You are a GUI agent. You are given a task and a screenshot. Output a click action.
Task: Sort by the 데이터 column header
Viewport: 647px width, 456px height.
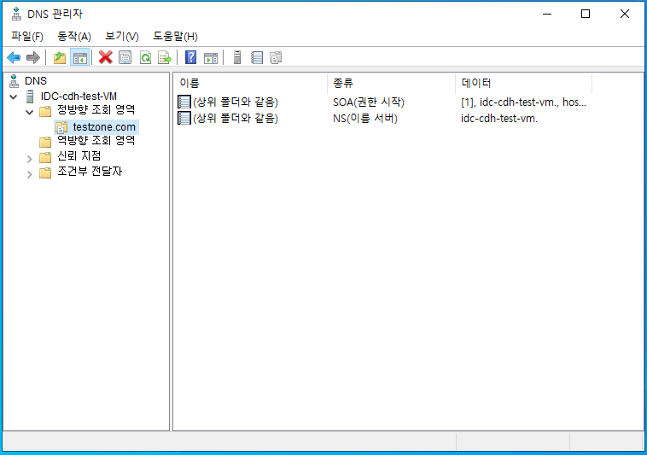point(523,83)
